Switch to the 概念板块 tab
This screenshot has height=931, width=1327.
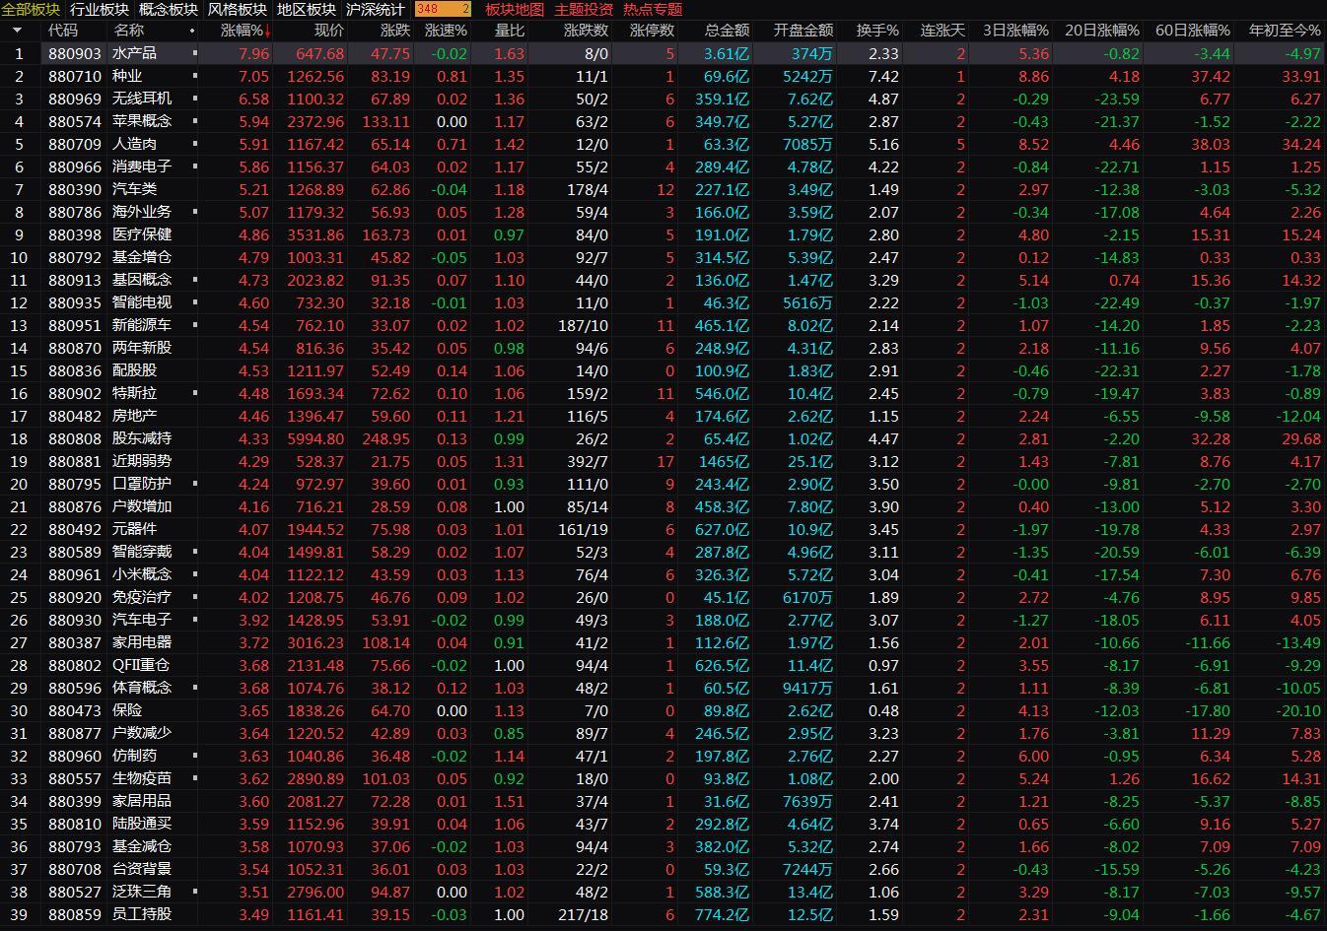click(x=168, y=9)
